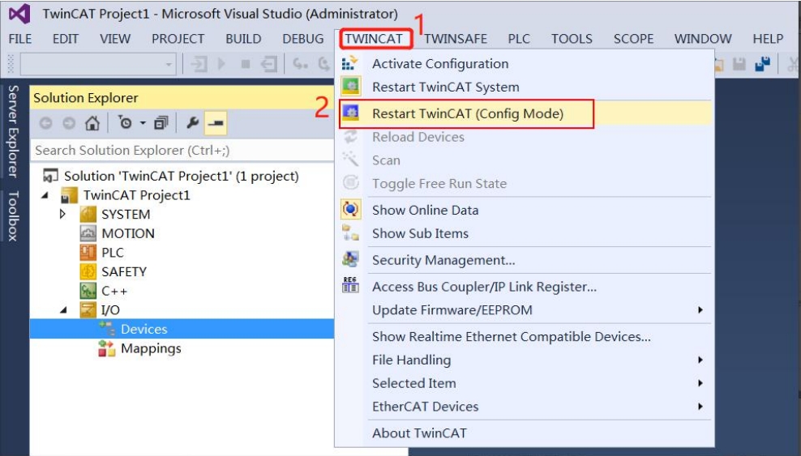Choose About TwinCAT from the menu
Image resolution: width=801 pixels, height=456 pixels.
(419, 433)
